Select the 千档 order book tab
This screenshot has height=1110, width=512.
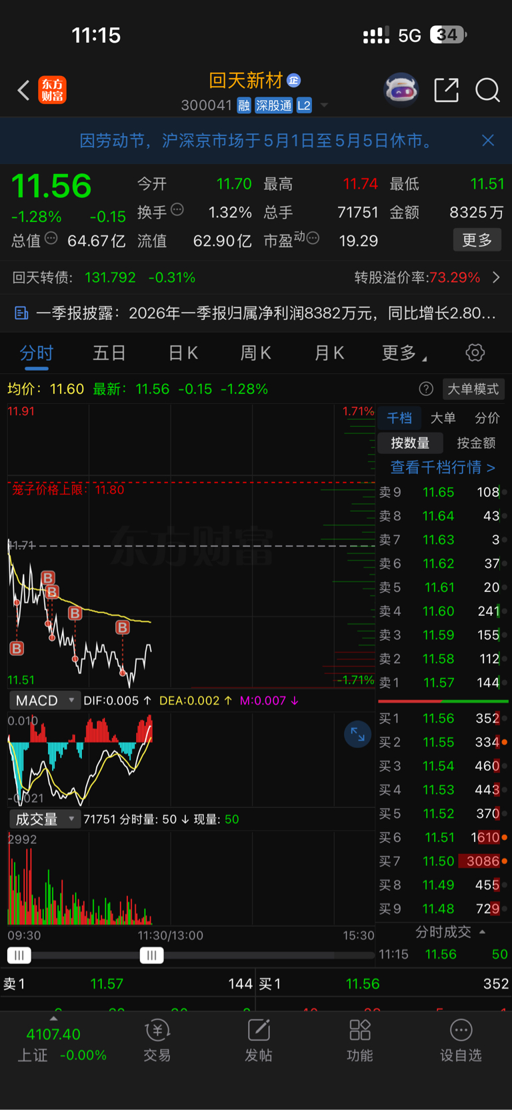coord(399,418)
